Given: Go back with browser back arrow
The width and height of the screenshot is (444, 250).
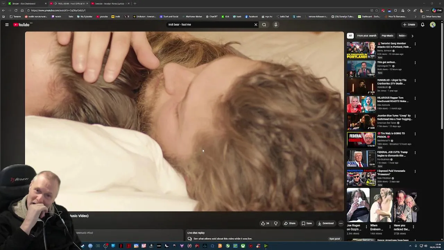Looking at the screenshot, I should click(x=3, y=10).
